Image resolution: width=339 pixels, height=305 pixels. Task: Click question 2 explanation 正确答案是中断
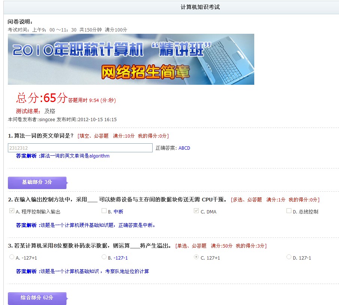coord(85,225)
